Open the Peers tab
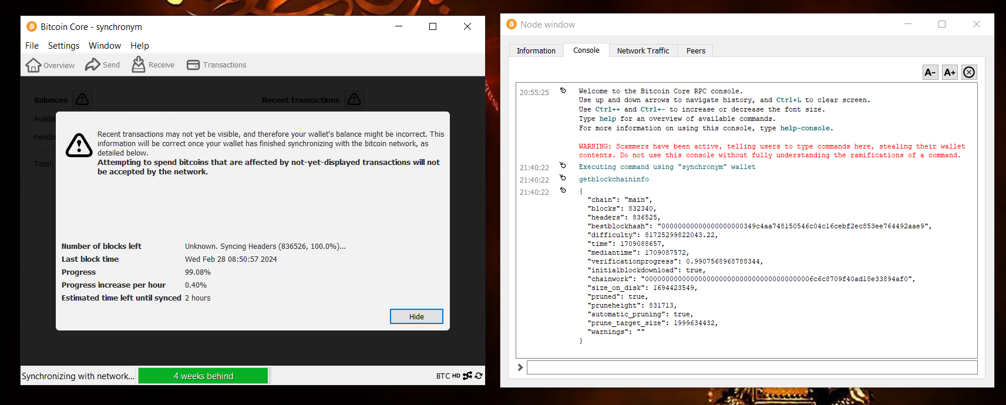1006x405 pixels. coord(696,51)
